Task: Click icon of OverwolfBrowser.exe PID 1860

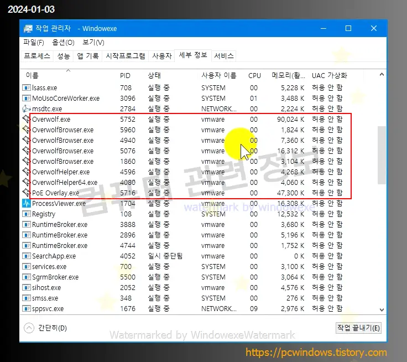Action: (x=27, y=161)
